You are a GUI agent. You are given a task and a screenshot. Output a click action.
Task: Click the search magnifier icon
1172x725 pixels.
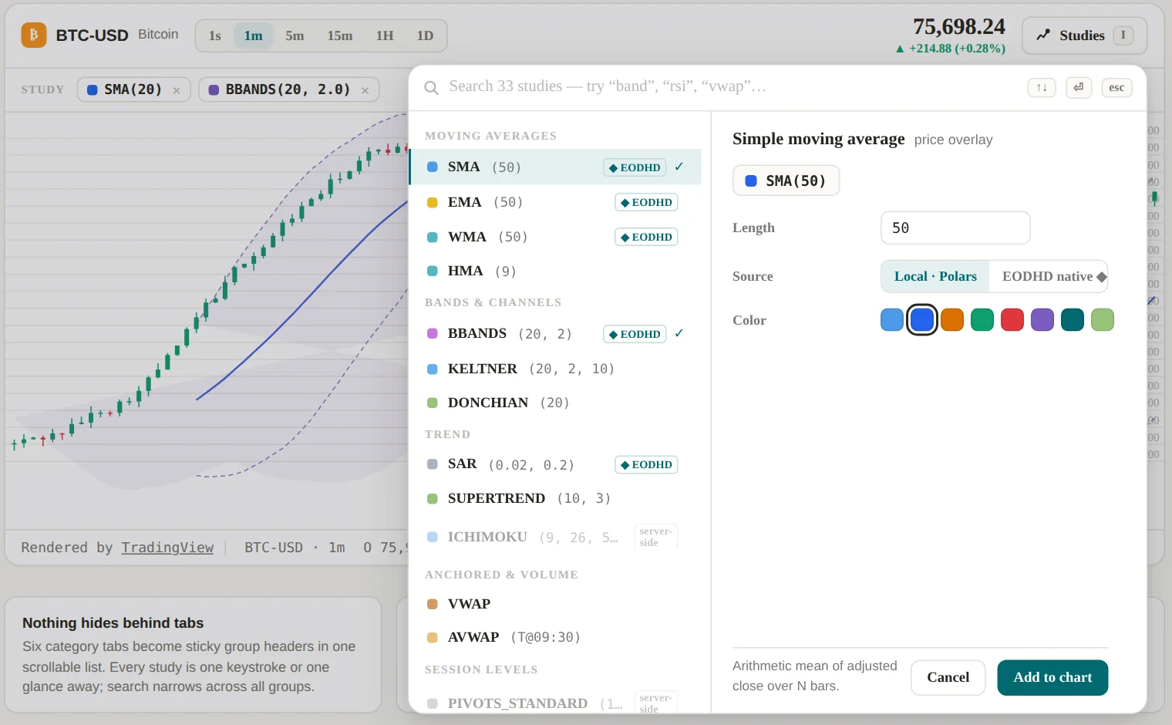click(x=432, y=87)
